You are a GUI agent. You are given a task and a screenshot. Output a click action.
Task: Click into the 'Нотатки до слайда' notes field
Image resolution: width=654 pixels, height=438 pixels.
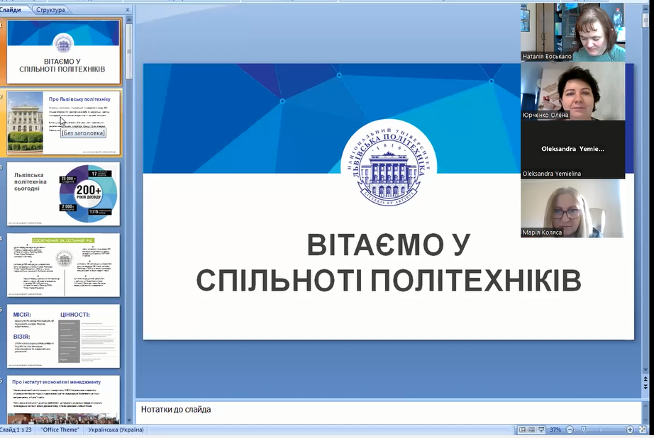[x=388, y=412]
